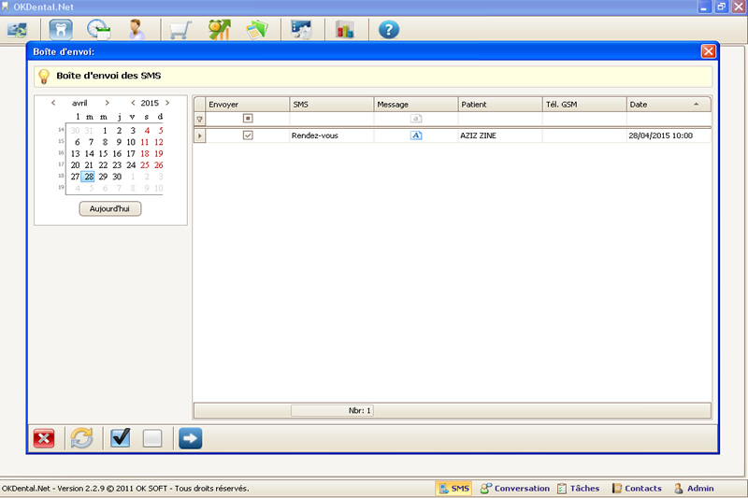Click the 2015 year label
748x498 pixels.
150,103
